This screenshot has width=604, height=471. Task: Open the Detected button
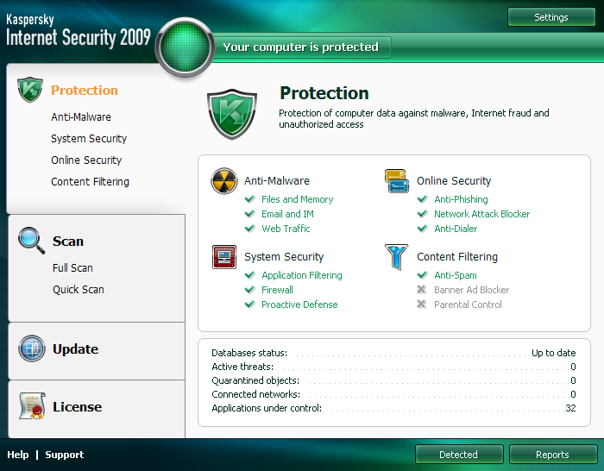click(459, 455)
